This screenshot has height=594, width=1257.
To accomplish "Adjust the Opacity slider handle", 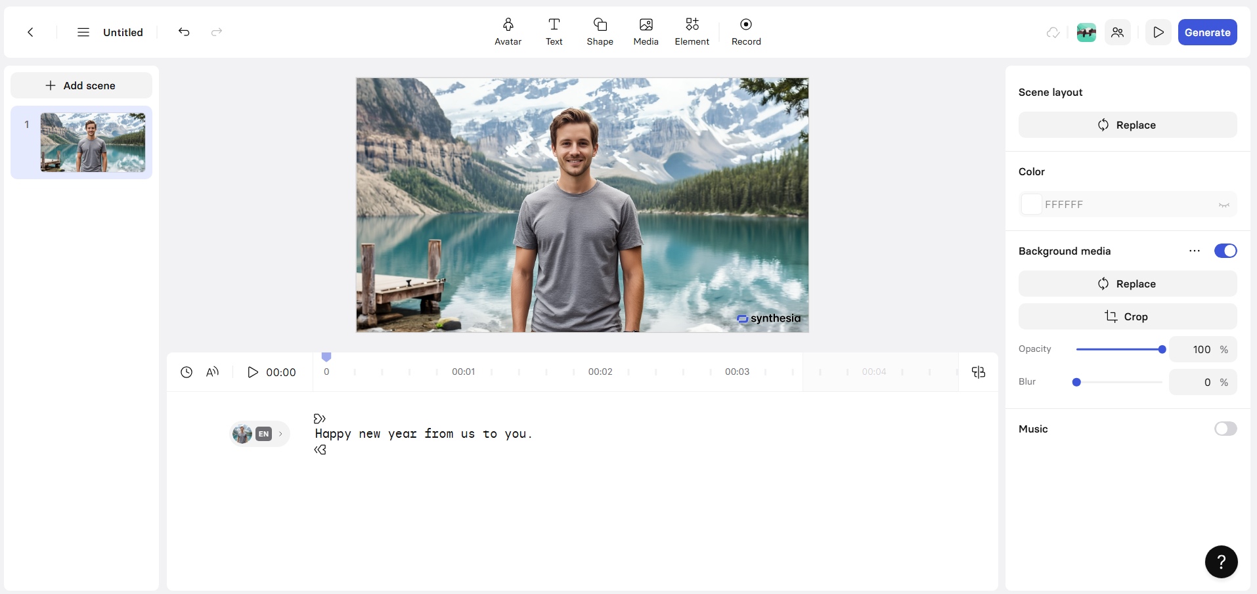I will tap(1162, 349).
